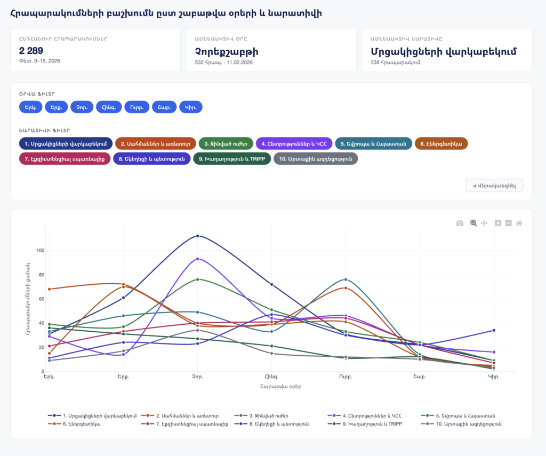
Task: Click the zoom in plus icon on chart
Action: point(498,223)
